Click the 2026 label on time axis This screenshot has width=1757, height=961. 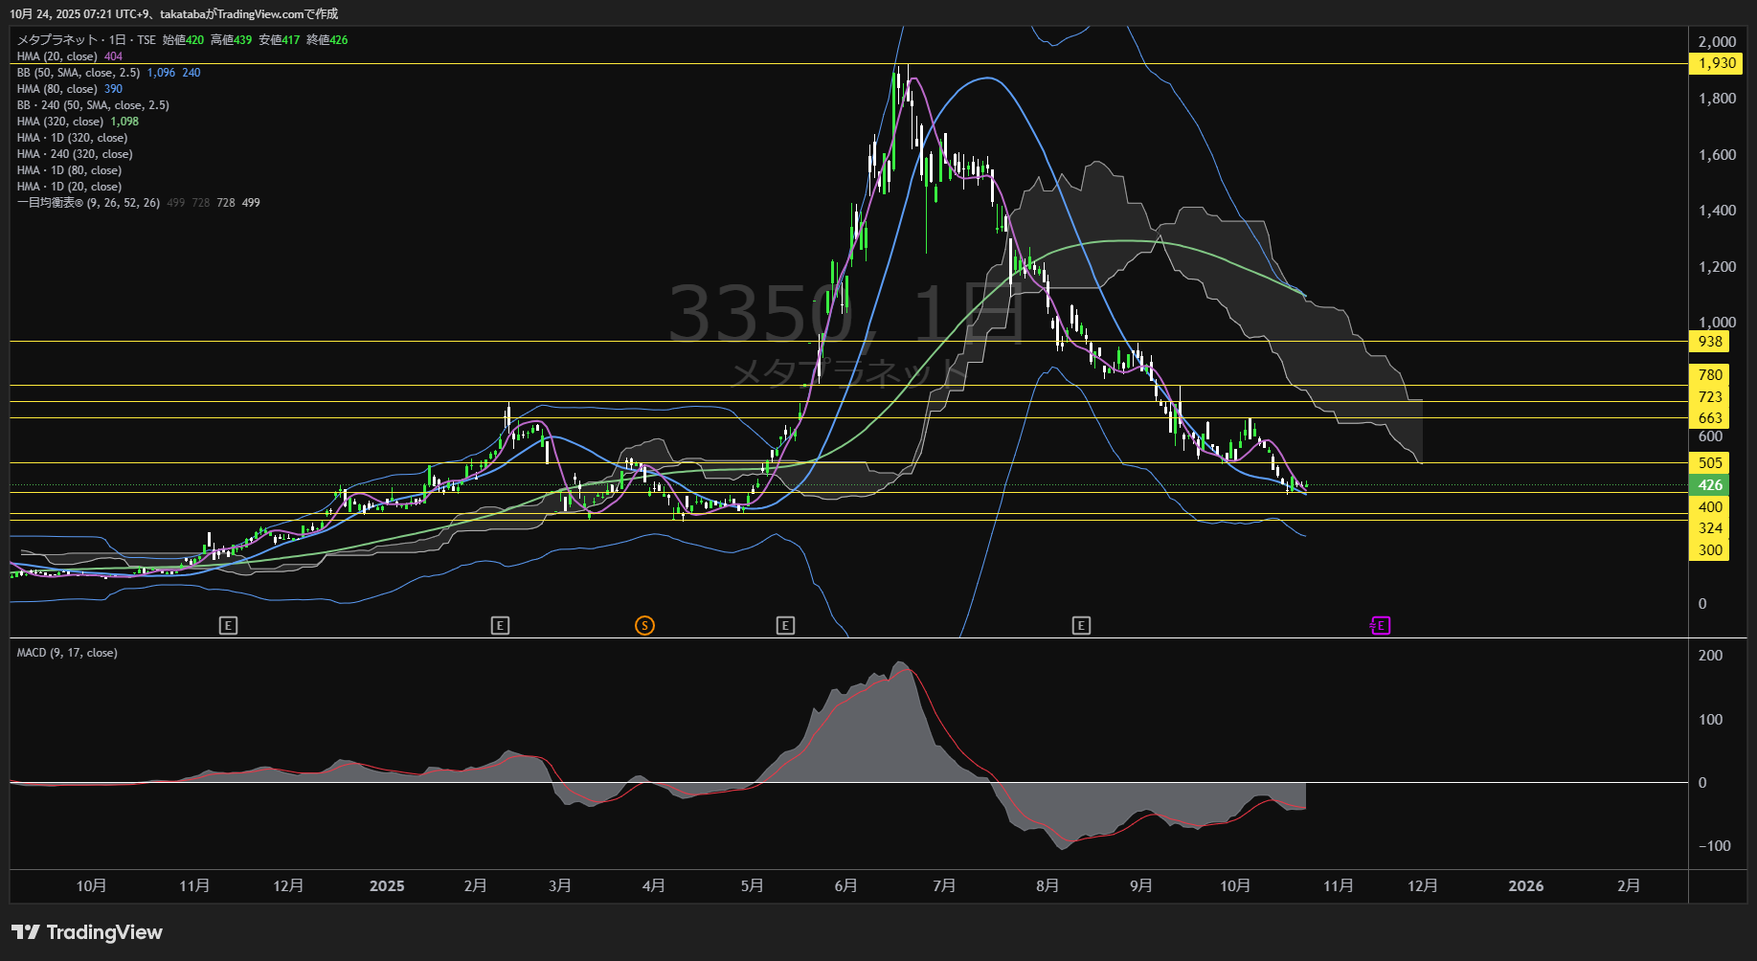(1525, 886)
